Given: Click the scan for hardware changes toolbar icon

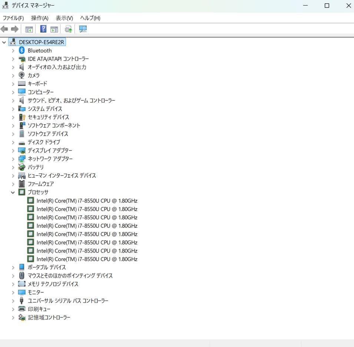Looking at the screenshot, I should coord(68,29).
